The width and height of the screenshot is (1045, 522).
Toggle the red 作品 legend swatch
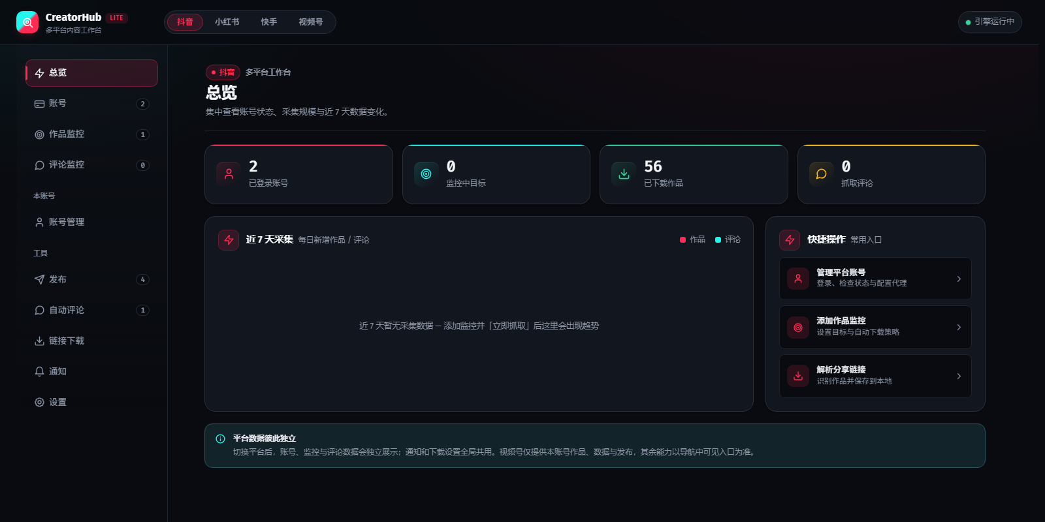coord(683,240)
